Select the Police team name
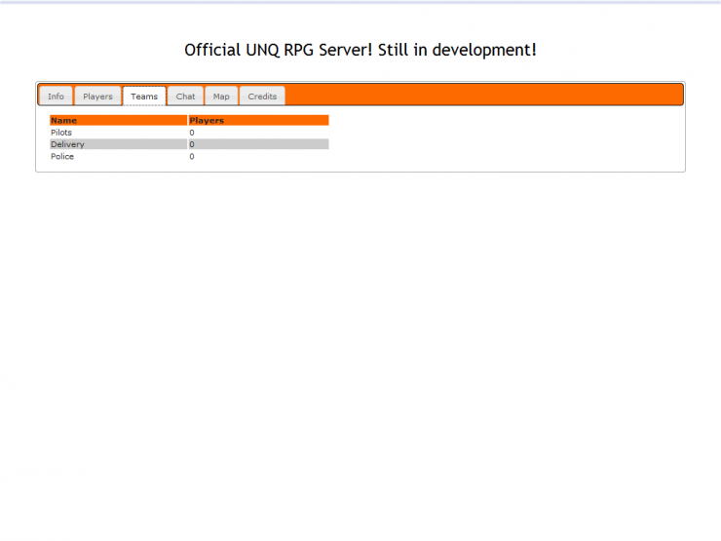The width and height of the screenshot is (721, 541). pyautogui.click(x=62, y=156)
